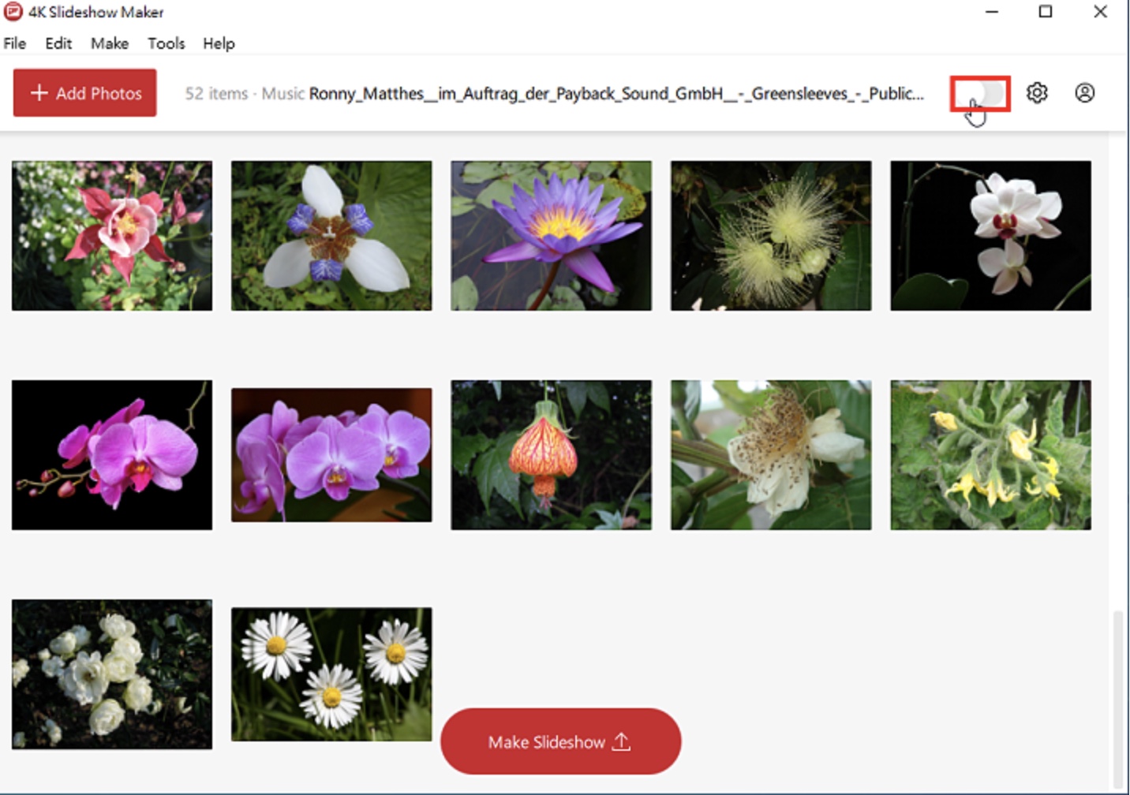Select the yellow tomato blossoms photo
The width and height of the screenshot is (1130, 795).
[991, 455]
